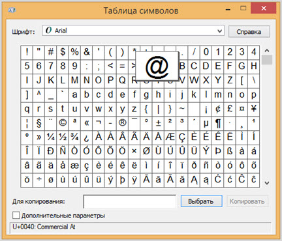Select the ÷ division sign cell
The width and height of the screenshot is (282, 241).
click(39, 180)
